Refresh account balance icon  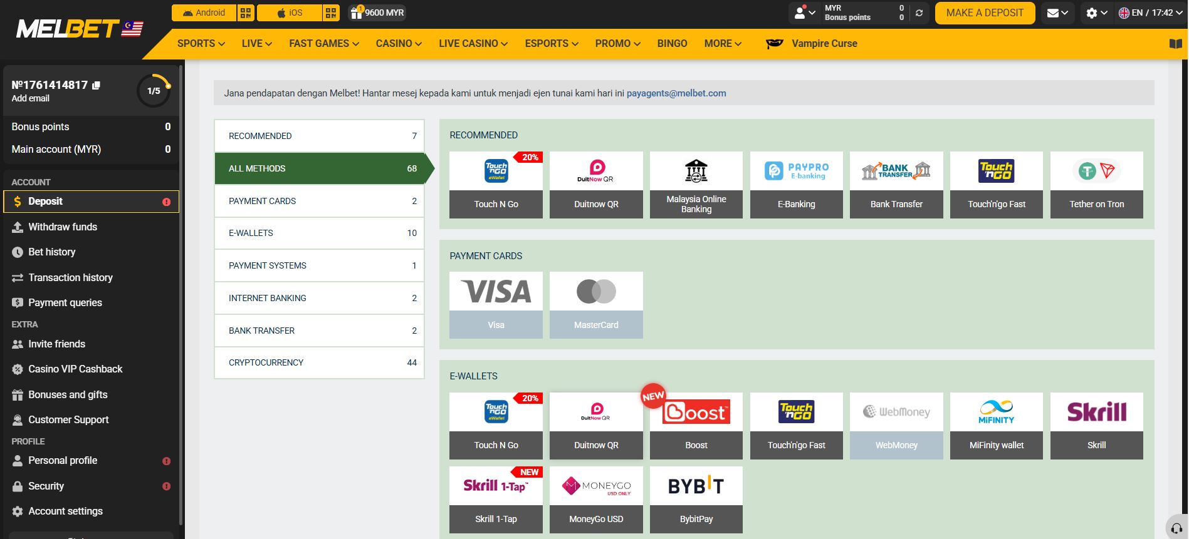(x=919, y=13)
